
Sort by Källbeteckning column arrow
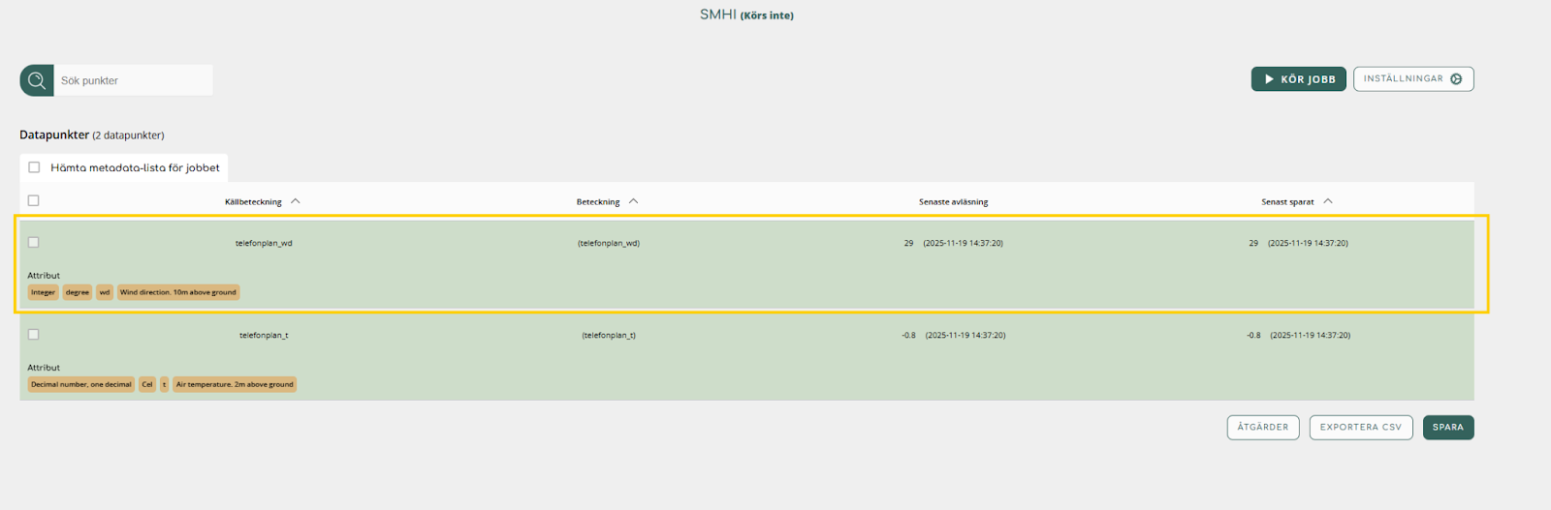point(296,201)
